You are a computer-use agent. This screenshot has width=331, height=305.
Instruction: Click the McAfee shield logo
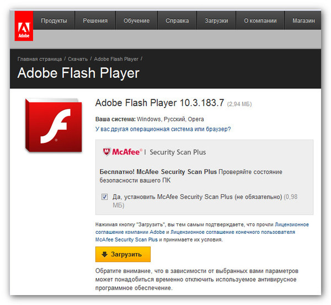pyautogui.click(x=106, y=152)
